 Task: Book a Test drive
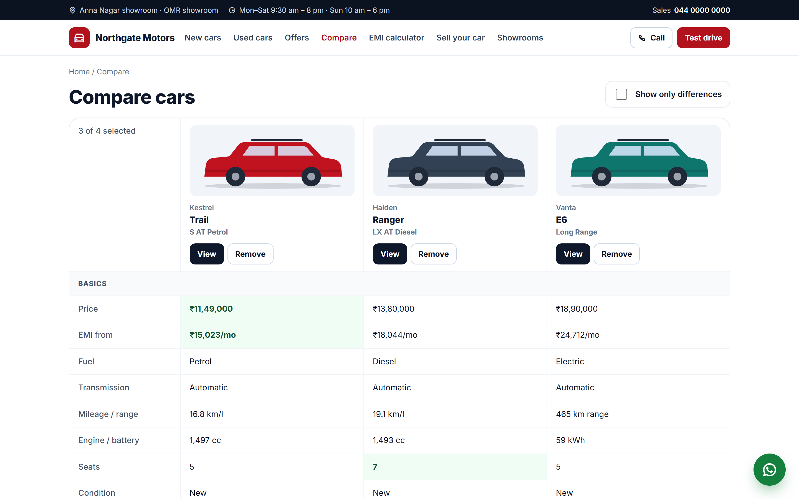coord(703,38)
